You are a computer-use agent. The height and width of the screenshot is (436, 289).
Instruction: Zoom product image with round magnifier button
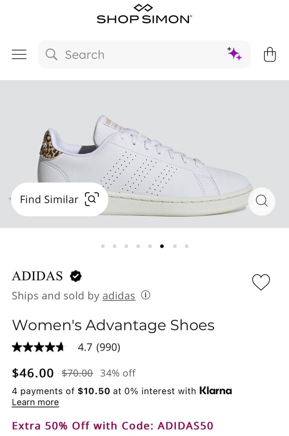(261, 200)
